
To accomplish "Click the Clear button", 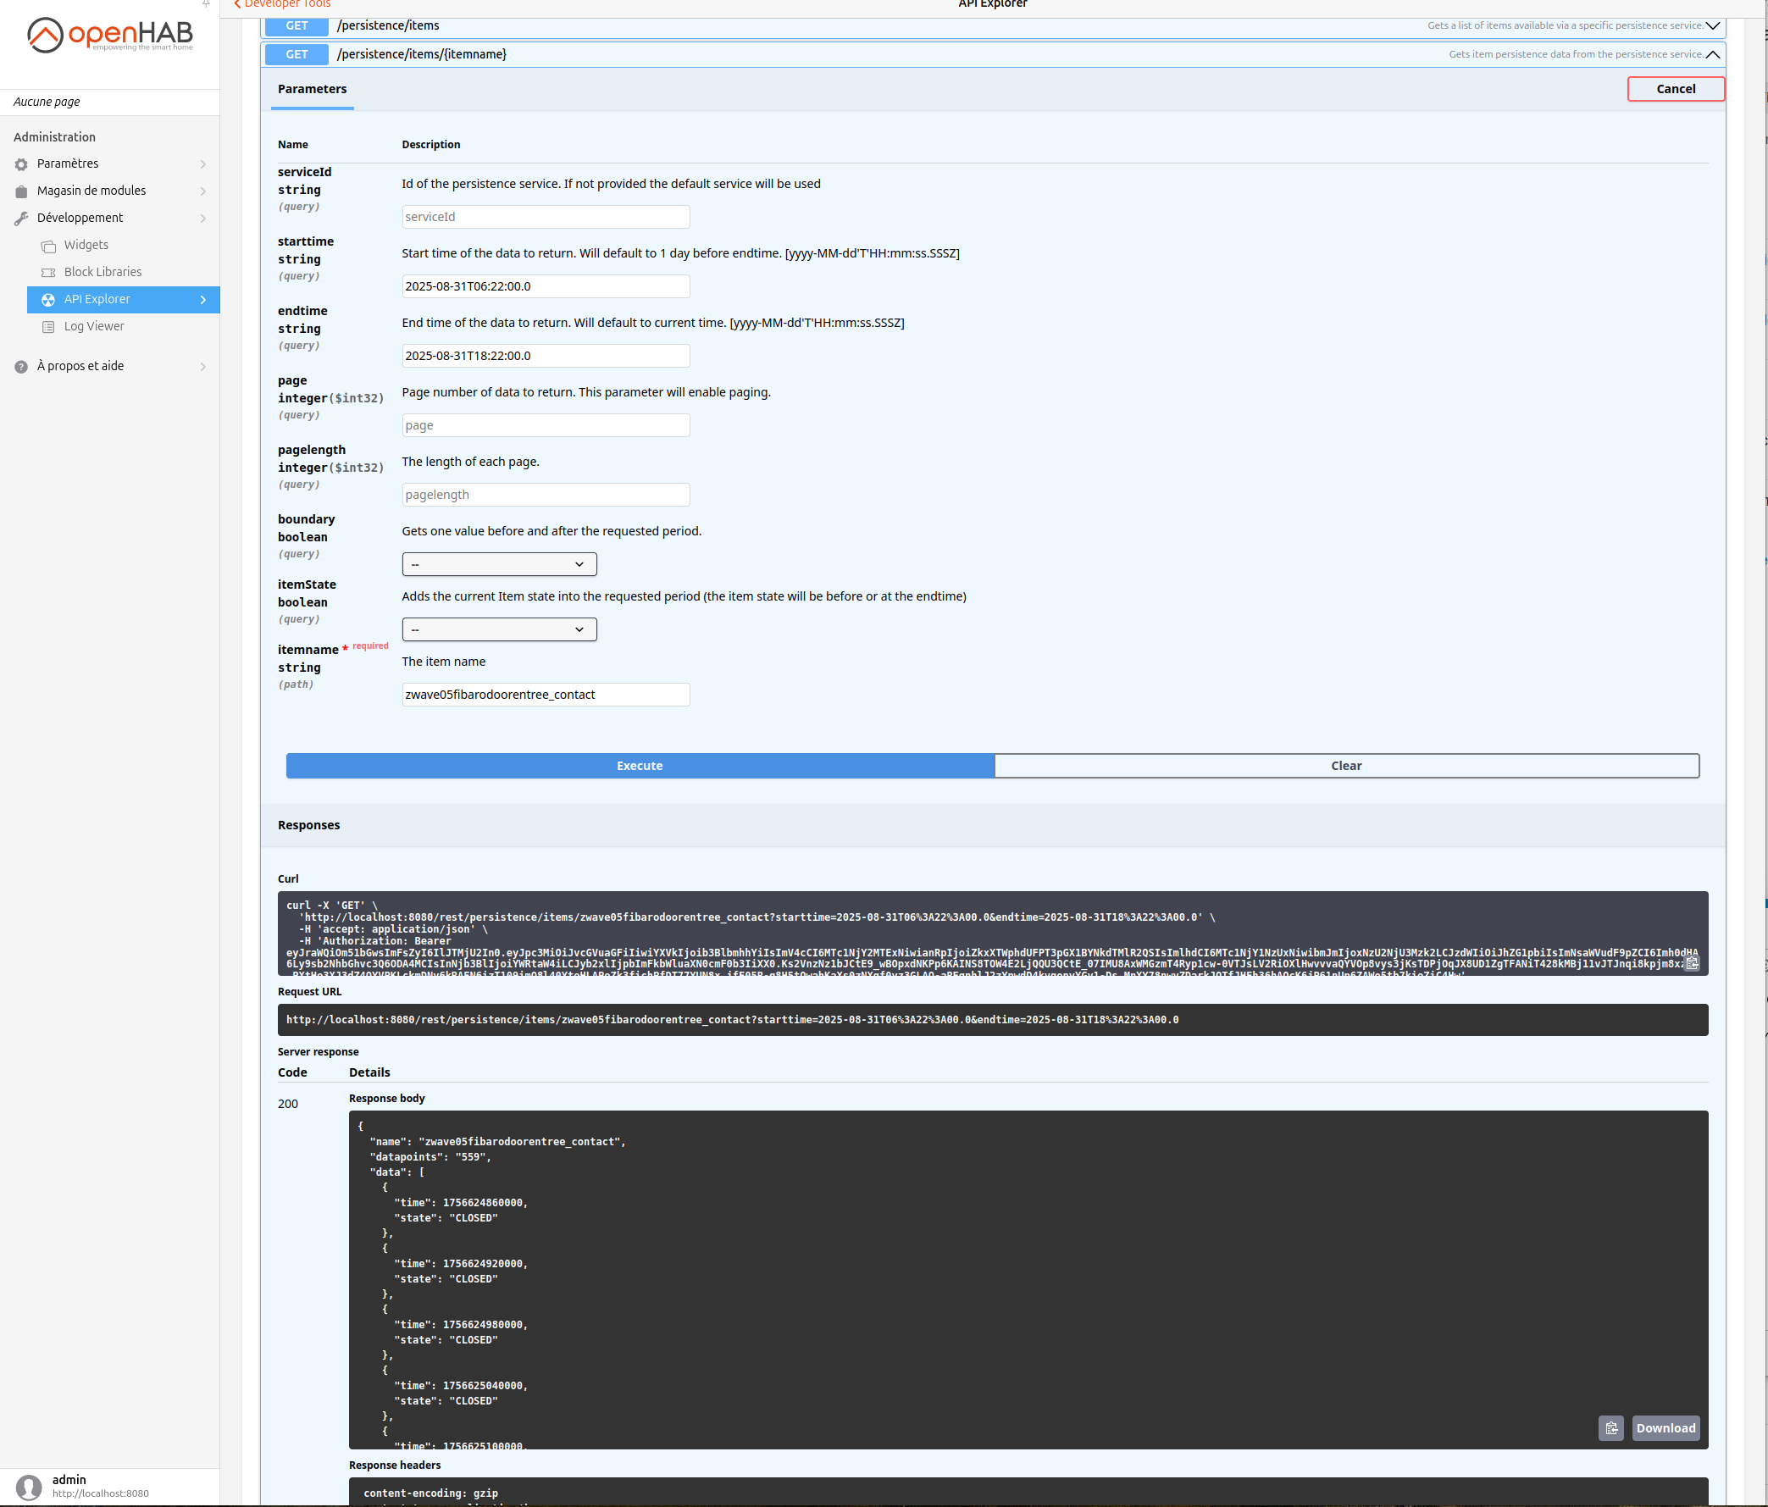I will click(x=1346, y=766).
